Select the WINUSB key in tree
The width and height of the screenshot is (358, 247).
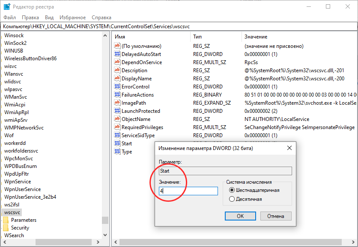click(14, 51)
